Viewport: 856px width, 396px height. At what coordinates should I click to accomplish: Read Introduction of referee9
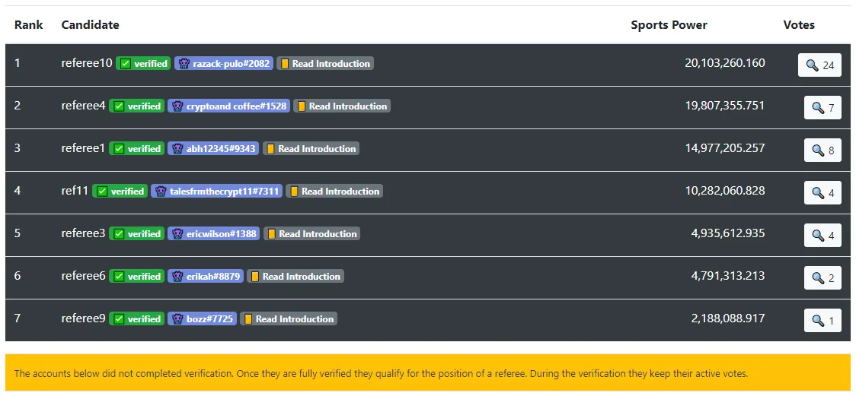(x=289, y=318)
